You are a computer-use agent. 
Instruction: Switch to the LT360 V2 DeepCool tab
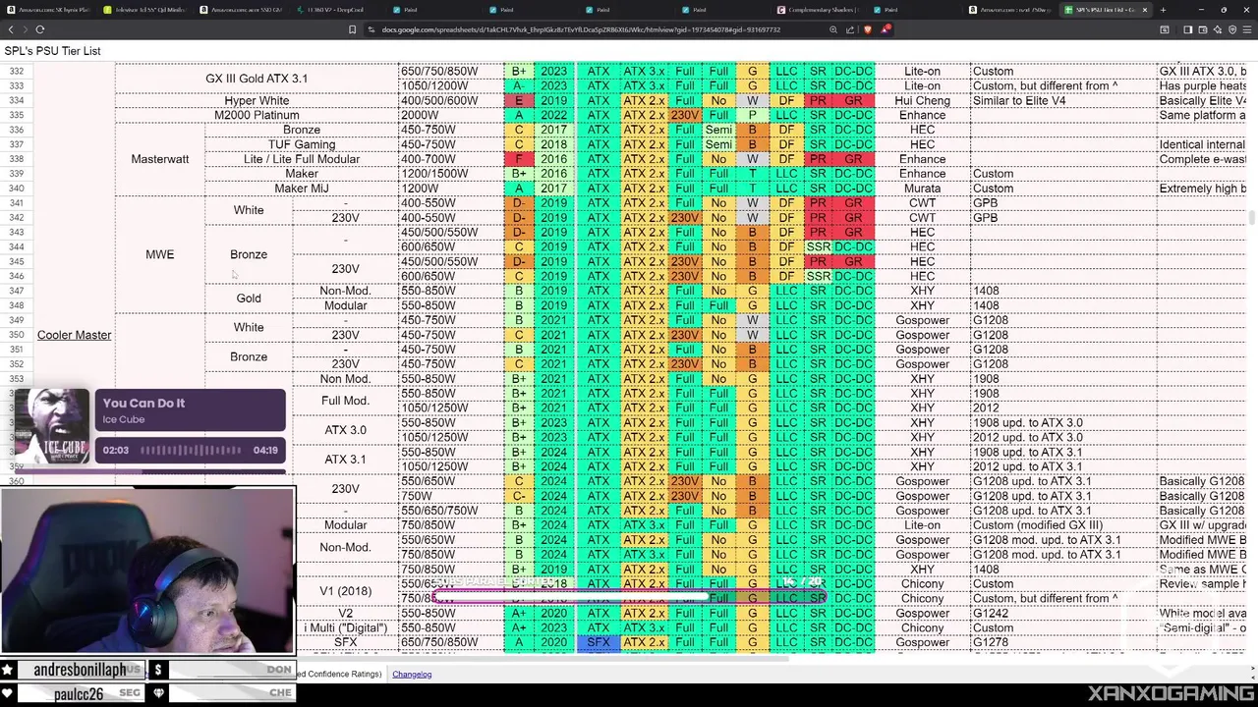click(x=338, y=10)
